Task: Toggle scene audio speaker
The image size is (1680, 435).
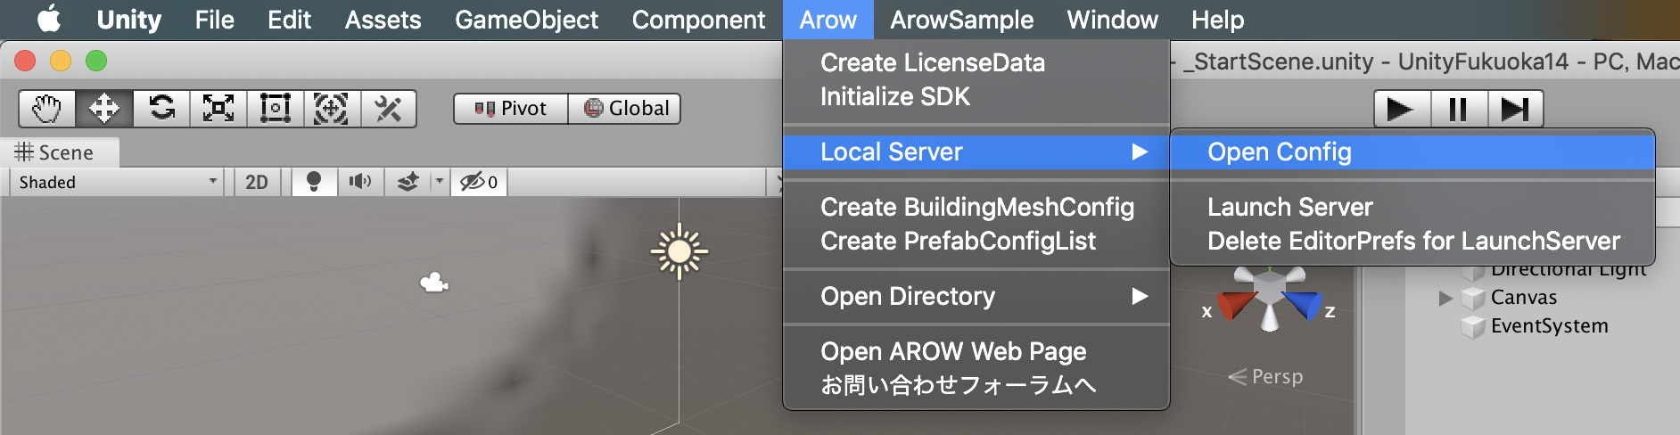Action: [x=360, y=182]
